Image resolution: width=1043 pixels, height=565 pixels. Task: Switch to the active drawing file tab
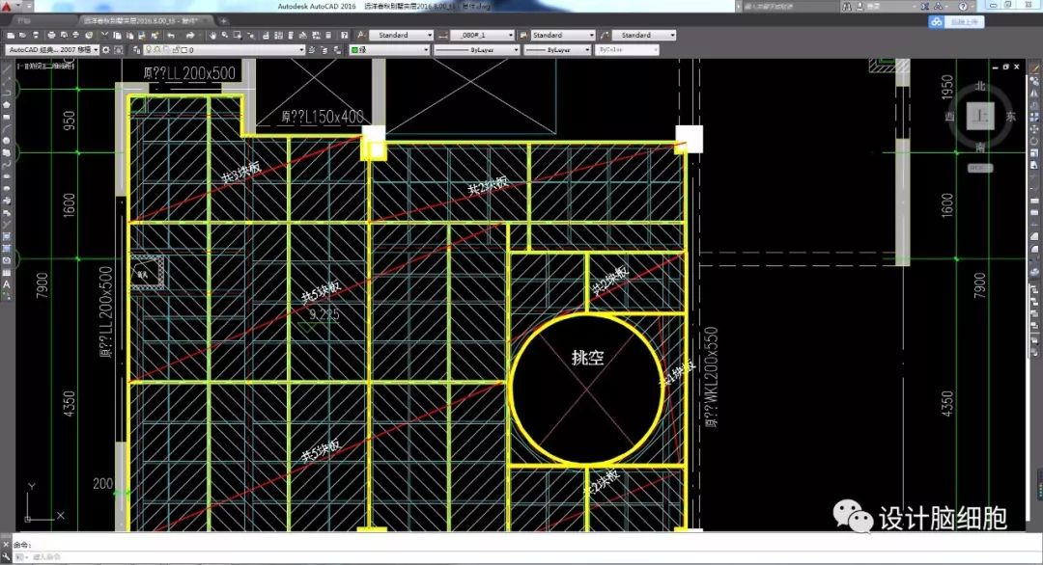pos(142,19)
